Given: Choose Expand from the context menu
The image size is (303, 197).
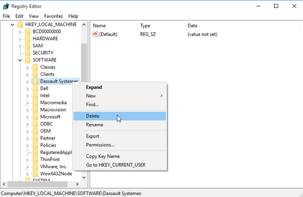Looking at the screenshot, I should pos(119,87).
